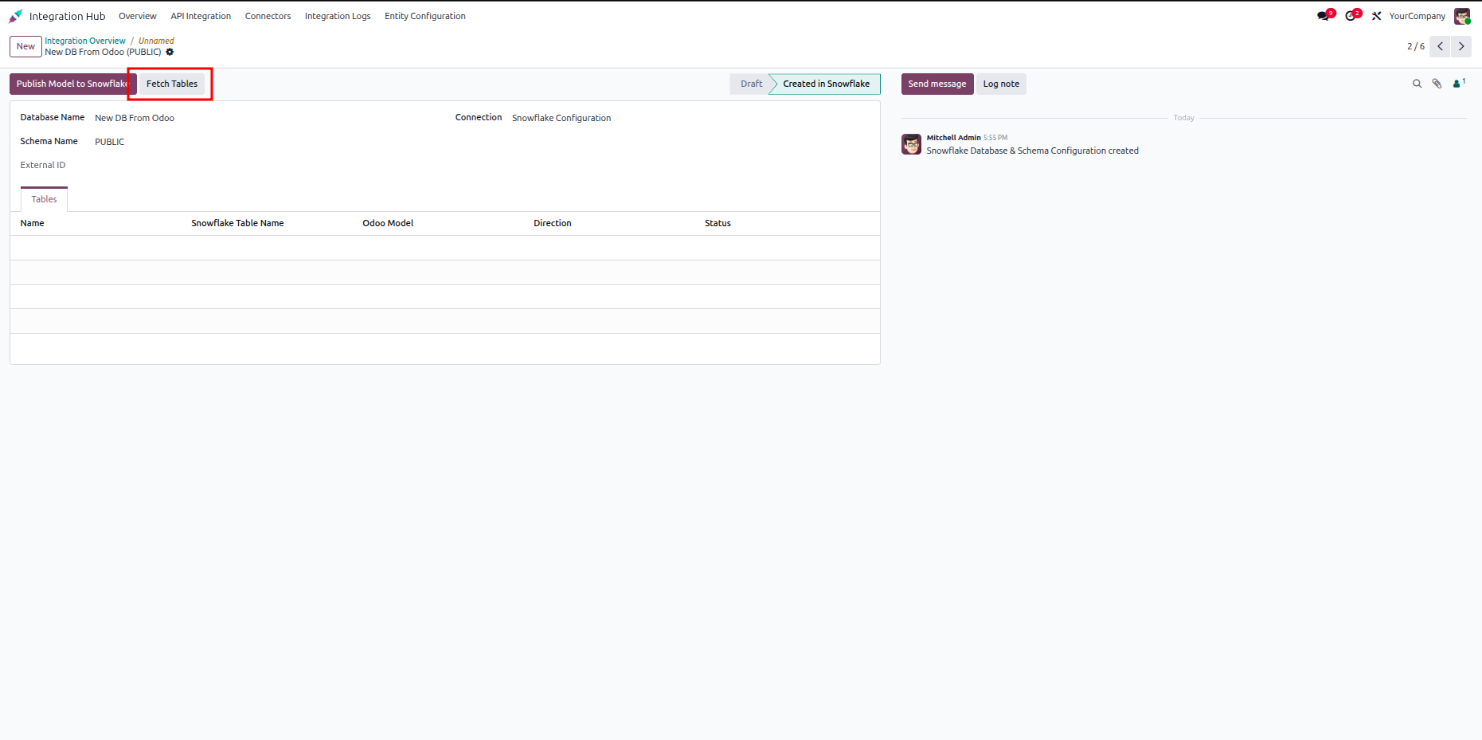Go to the previous record arrow
This screenshot has height=740, width=1482.
[x=1440, y=46]
